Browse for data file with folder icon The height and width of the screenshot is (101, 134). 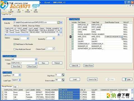[58, 22]
